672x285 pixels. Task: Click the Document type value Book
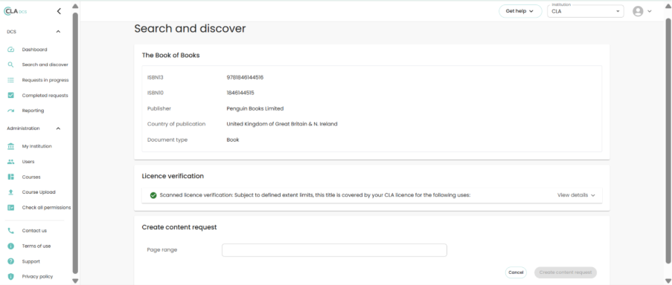tap(233, 140)
